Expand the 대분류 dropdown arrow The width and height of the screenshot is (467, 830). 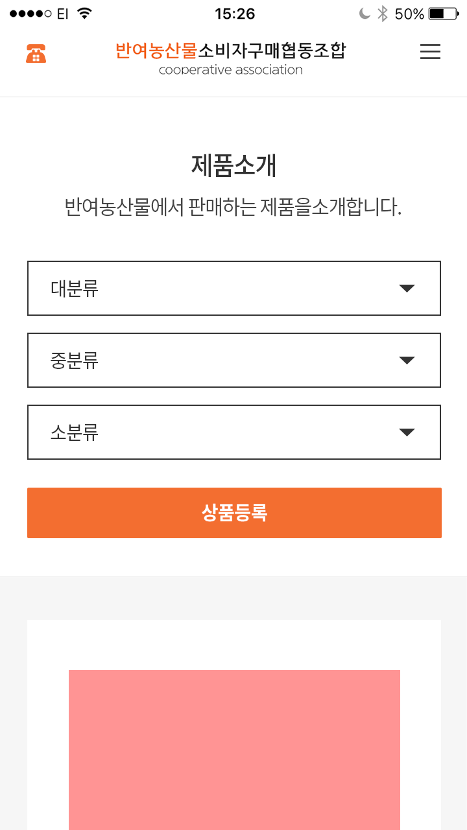coord(407,289)
